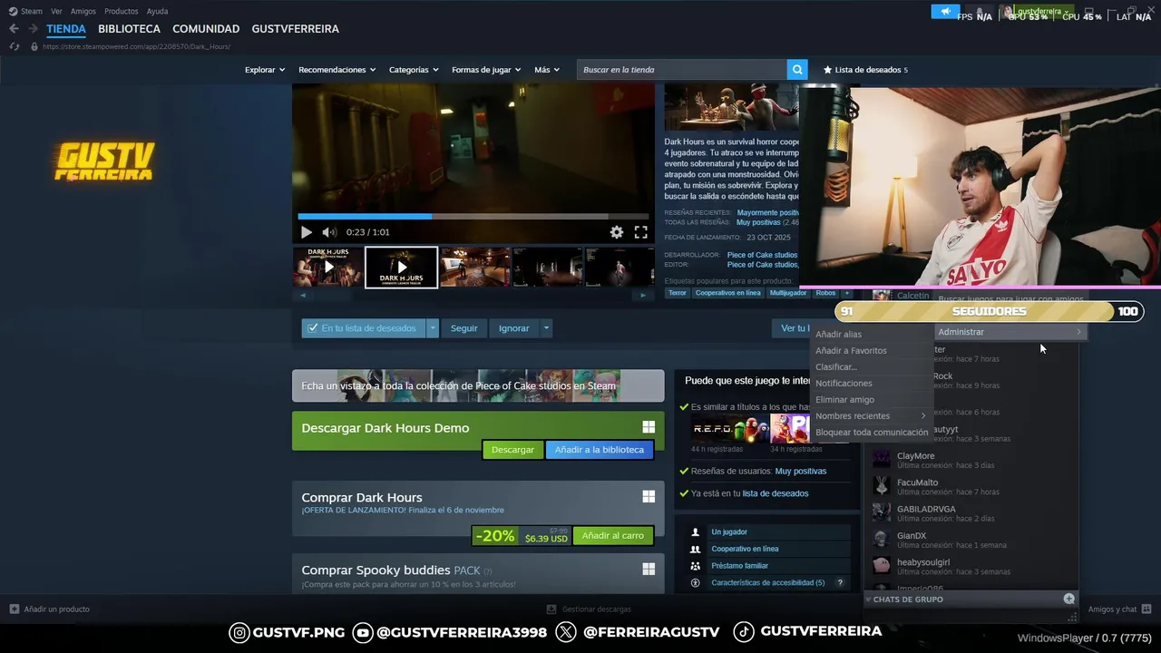Go forward with the right arrow
The width and height of the screenshot is (1161, 653).
(33, 29)
